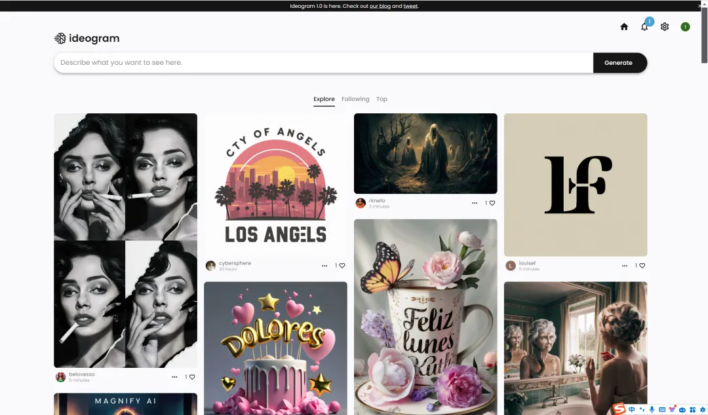This screenshot has width=708, height=415.
Task: Open cybersphere's user avatar
Action: pyautogui.click(x=210, y=266)
